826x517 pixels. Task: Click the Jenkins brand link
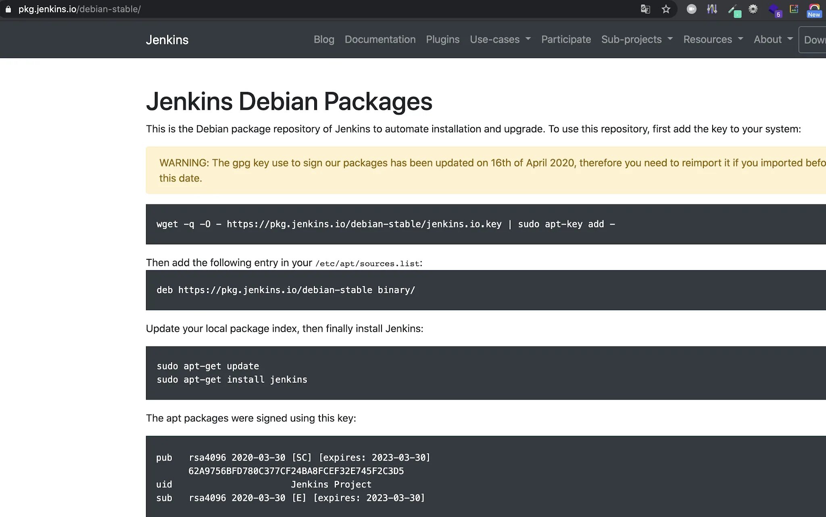click(x=167, y=40)
